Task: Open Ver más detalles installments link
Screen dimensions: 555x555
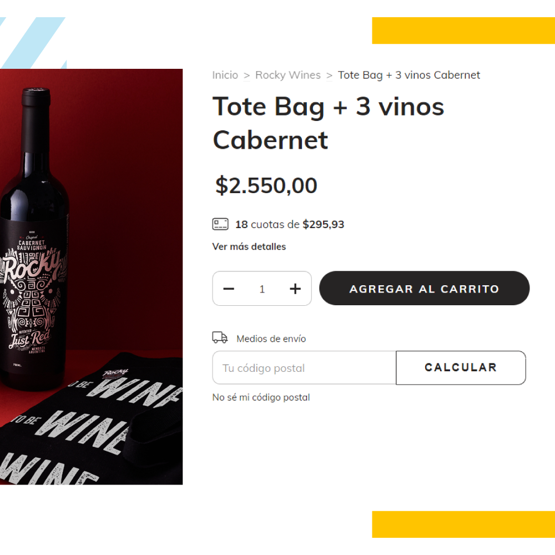Action: tap(249, 247)
